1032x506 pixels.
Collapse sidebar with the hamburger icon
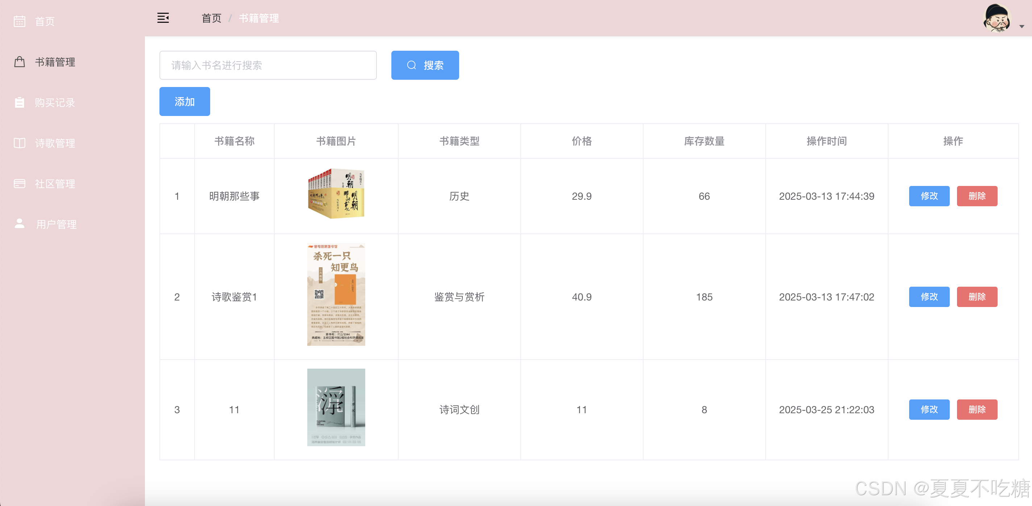(163, 18)
